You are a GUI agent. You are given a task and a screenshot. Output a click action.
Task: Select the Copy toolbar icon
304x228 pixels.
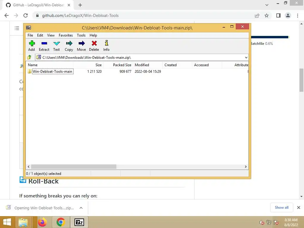click(69, 46)
